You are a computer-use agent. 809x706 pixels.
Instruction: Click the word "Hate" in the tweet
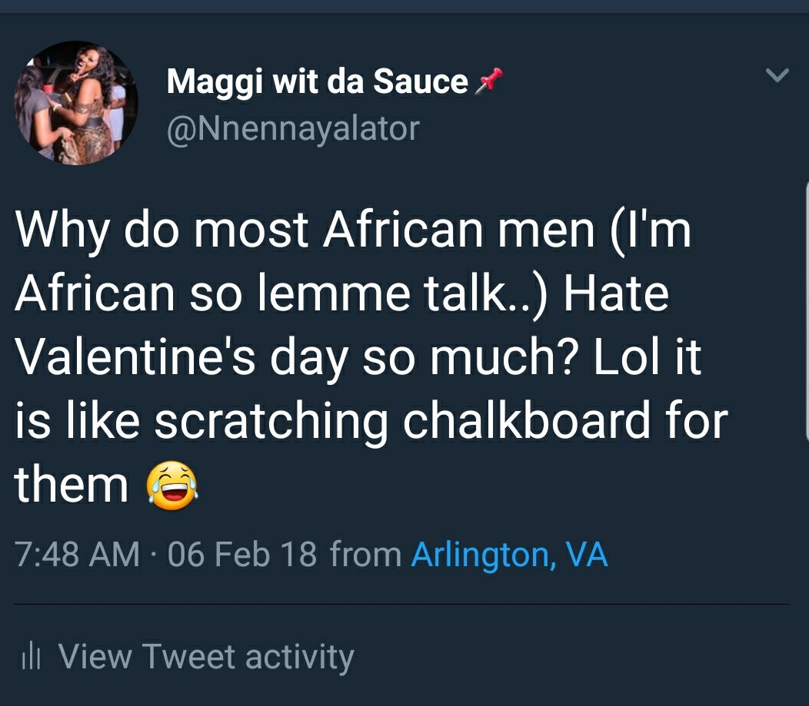616,294
